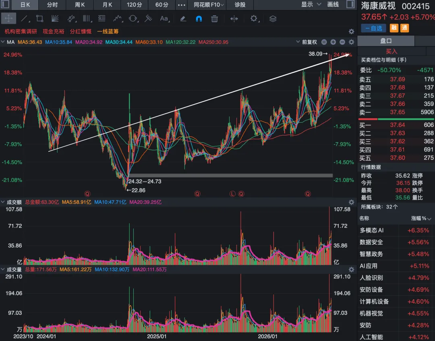Screen dimensions: 435x341
Task: Switch to the 60分 tab
Action: point(162,5)
